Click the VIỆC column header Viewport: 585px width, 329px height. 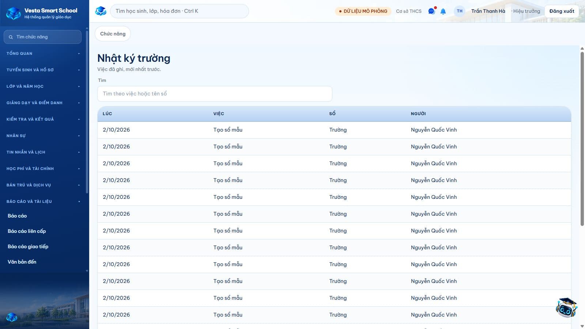click(219, 114)
